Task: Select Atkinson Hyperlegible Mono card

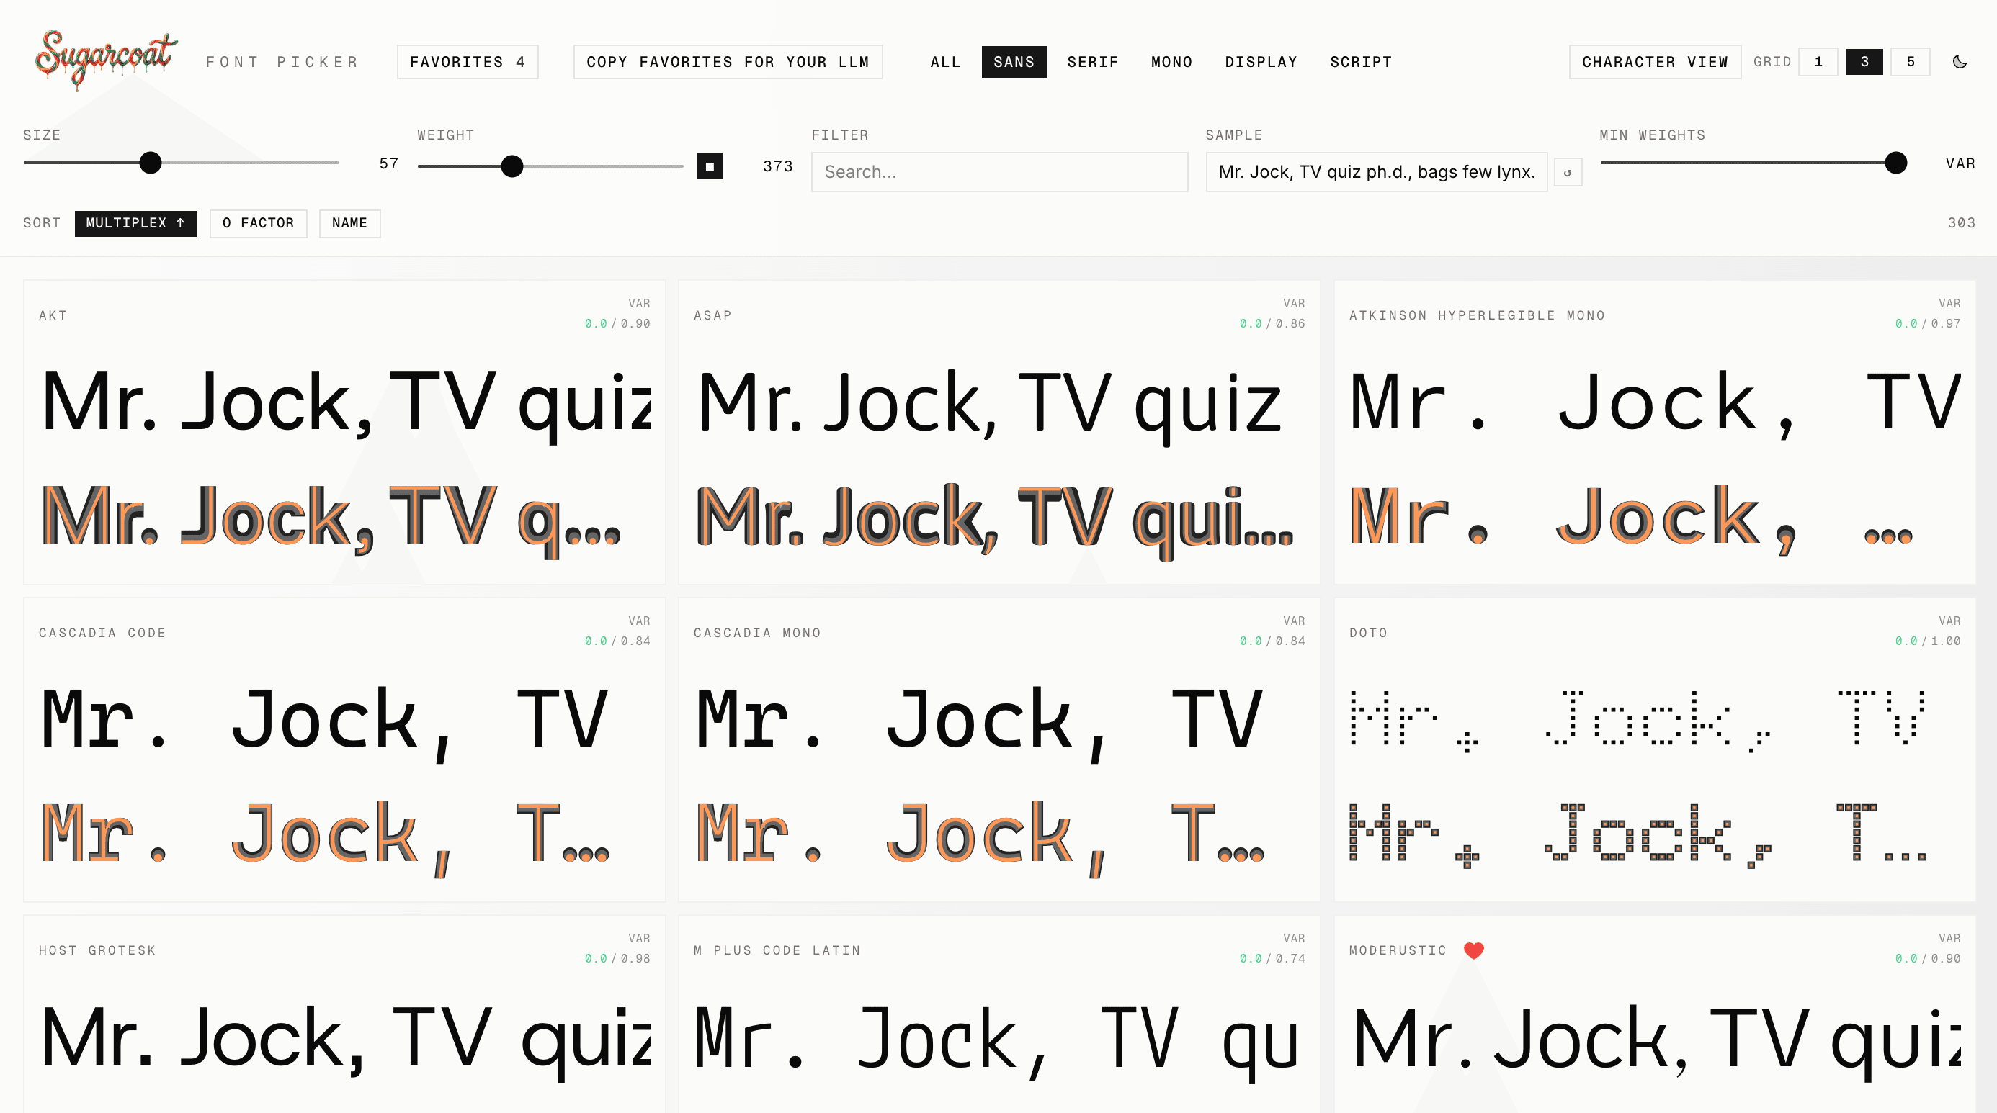Action: point(1654,432)
